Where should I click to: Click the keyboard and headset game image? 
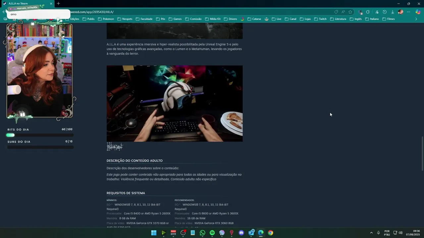click(x=175, y=103)
